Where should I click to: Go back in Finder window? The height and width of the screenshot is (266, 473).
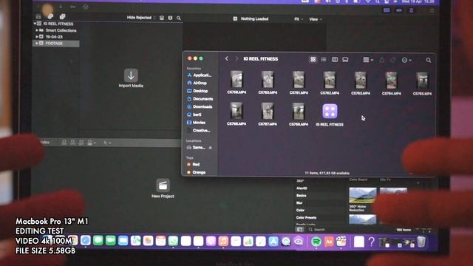tap(227, 59)
